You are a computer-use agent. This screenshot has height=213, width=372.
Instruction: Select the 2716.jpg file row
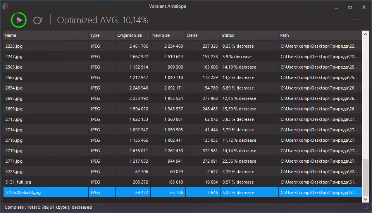coord(183,140)
